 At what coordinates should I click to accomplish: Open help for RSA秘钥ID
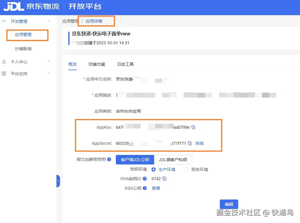click(145, 179)
